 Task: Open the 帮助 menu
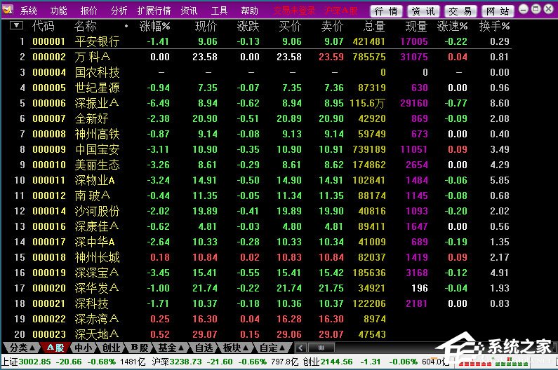[249, 11]
